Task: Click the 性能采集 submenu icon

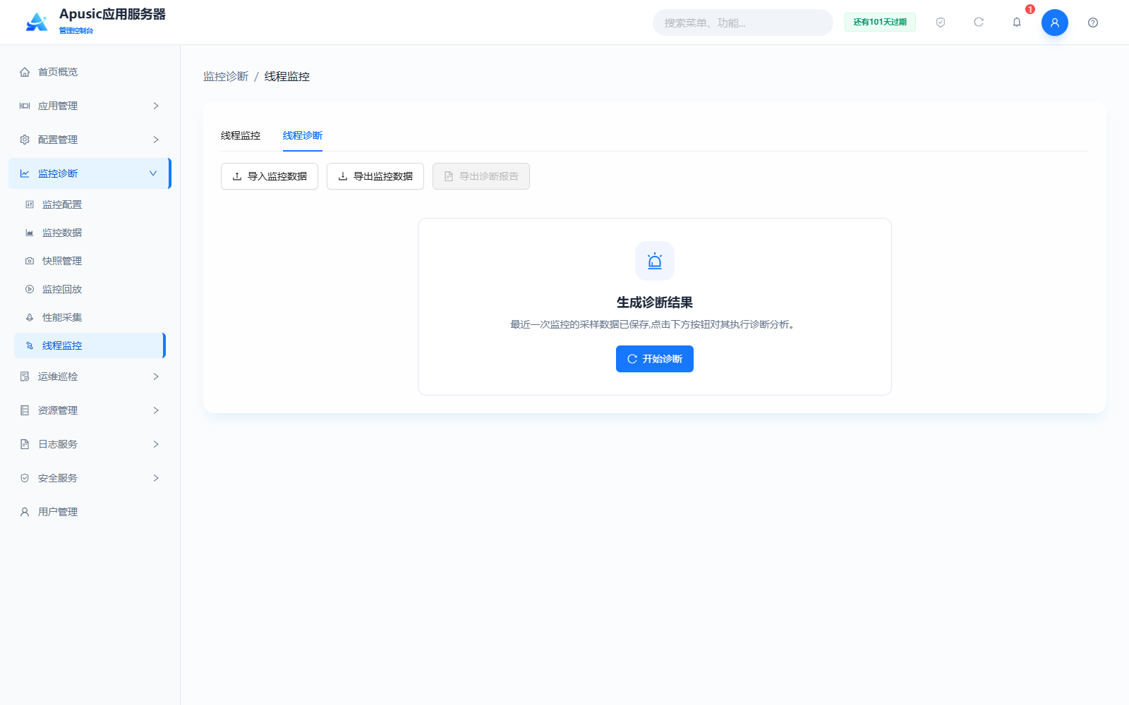Action: (x=30, y=317)
